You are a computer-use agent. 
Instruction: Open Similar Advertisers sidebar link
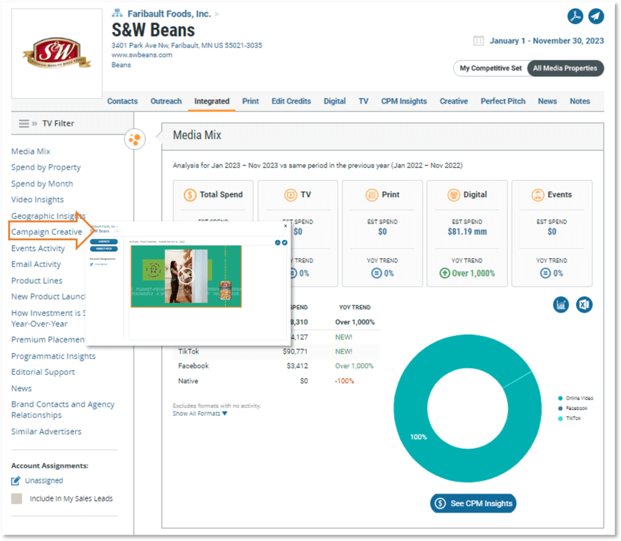click(46, 432)
